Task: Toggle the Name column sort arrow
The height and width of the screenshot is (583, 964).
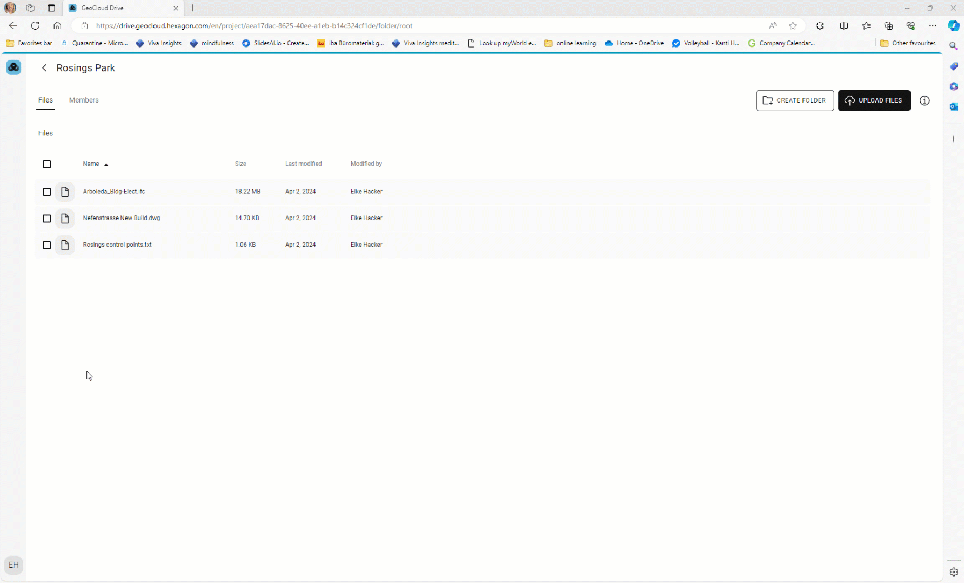Action: (x=106, y=164)
